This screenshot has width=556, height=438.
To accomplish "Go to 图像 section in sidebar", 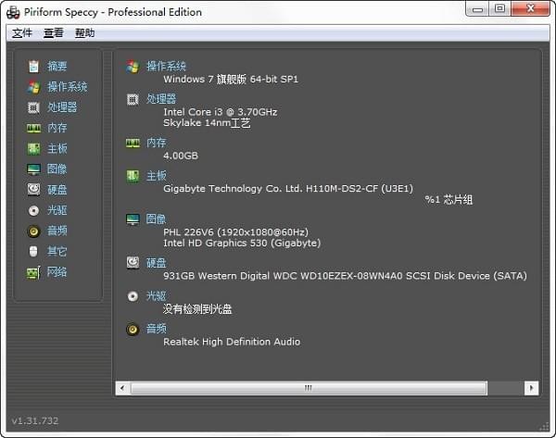I will coord(57,169).
